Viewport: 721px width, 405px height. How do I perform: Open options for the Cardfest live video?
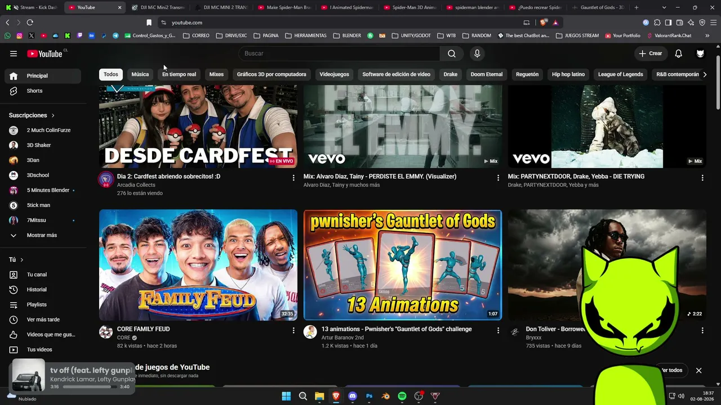pyautogui.click(x=293, y=178)
